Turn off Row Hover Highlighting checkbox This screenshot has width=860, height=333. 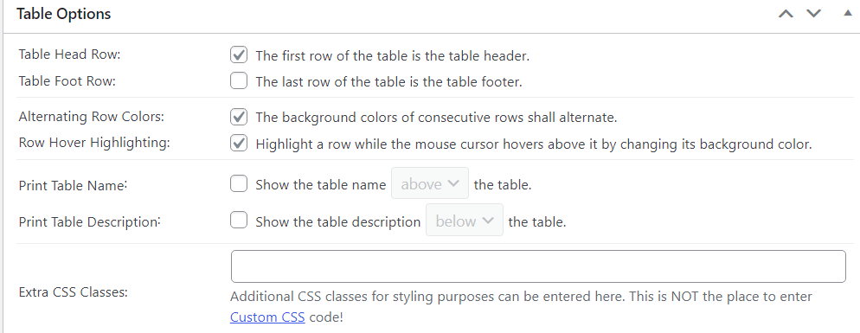coord(239,144)
